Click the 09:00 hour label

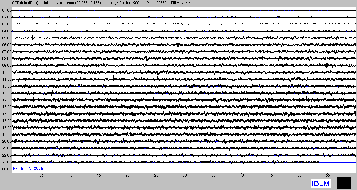pyautogui.click(x=7, y=66)
